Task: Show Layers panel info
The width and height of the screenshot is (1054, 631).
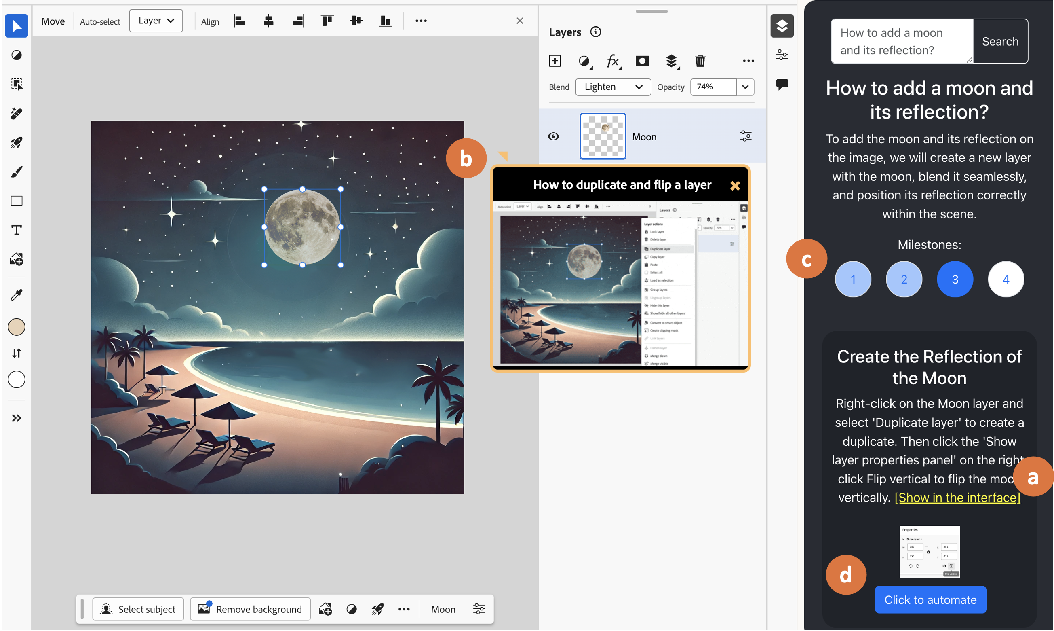Action: tap(596, 32)
